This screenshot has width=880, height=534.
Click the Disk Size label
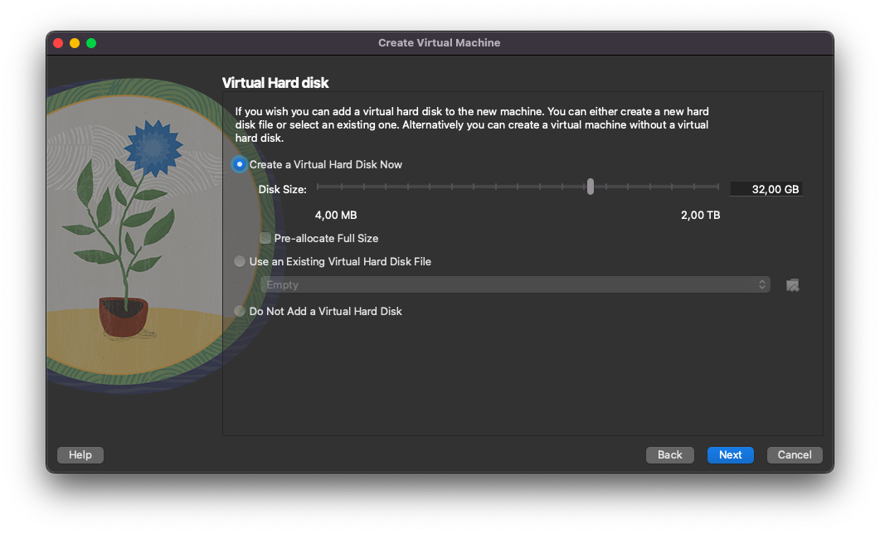click(x=282, y=190)
